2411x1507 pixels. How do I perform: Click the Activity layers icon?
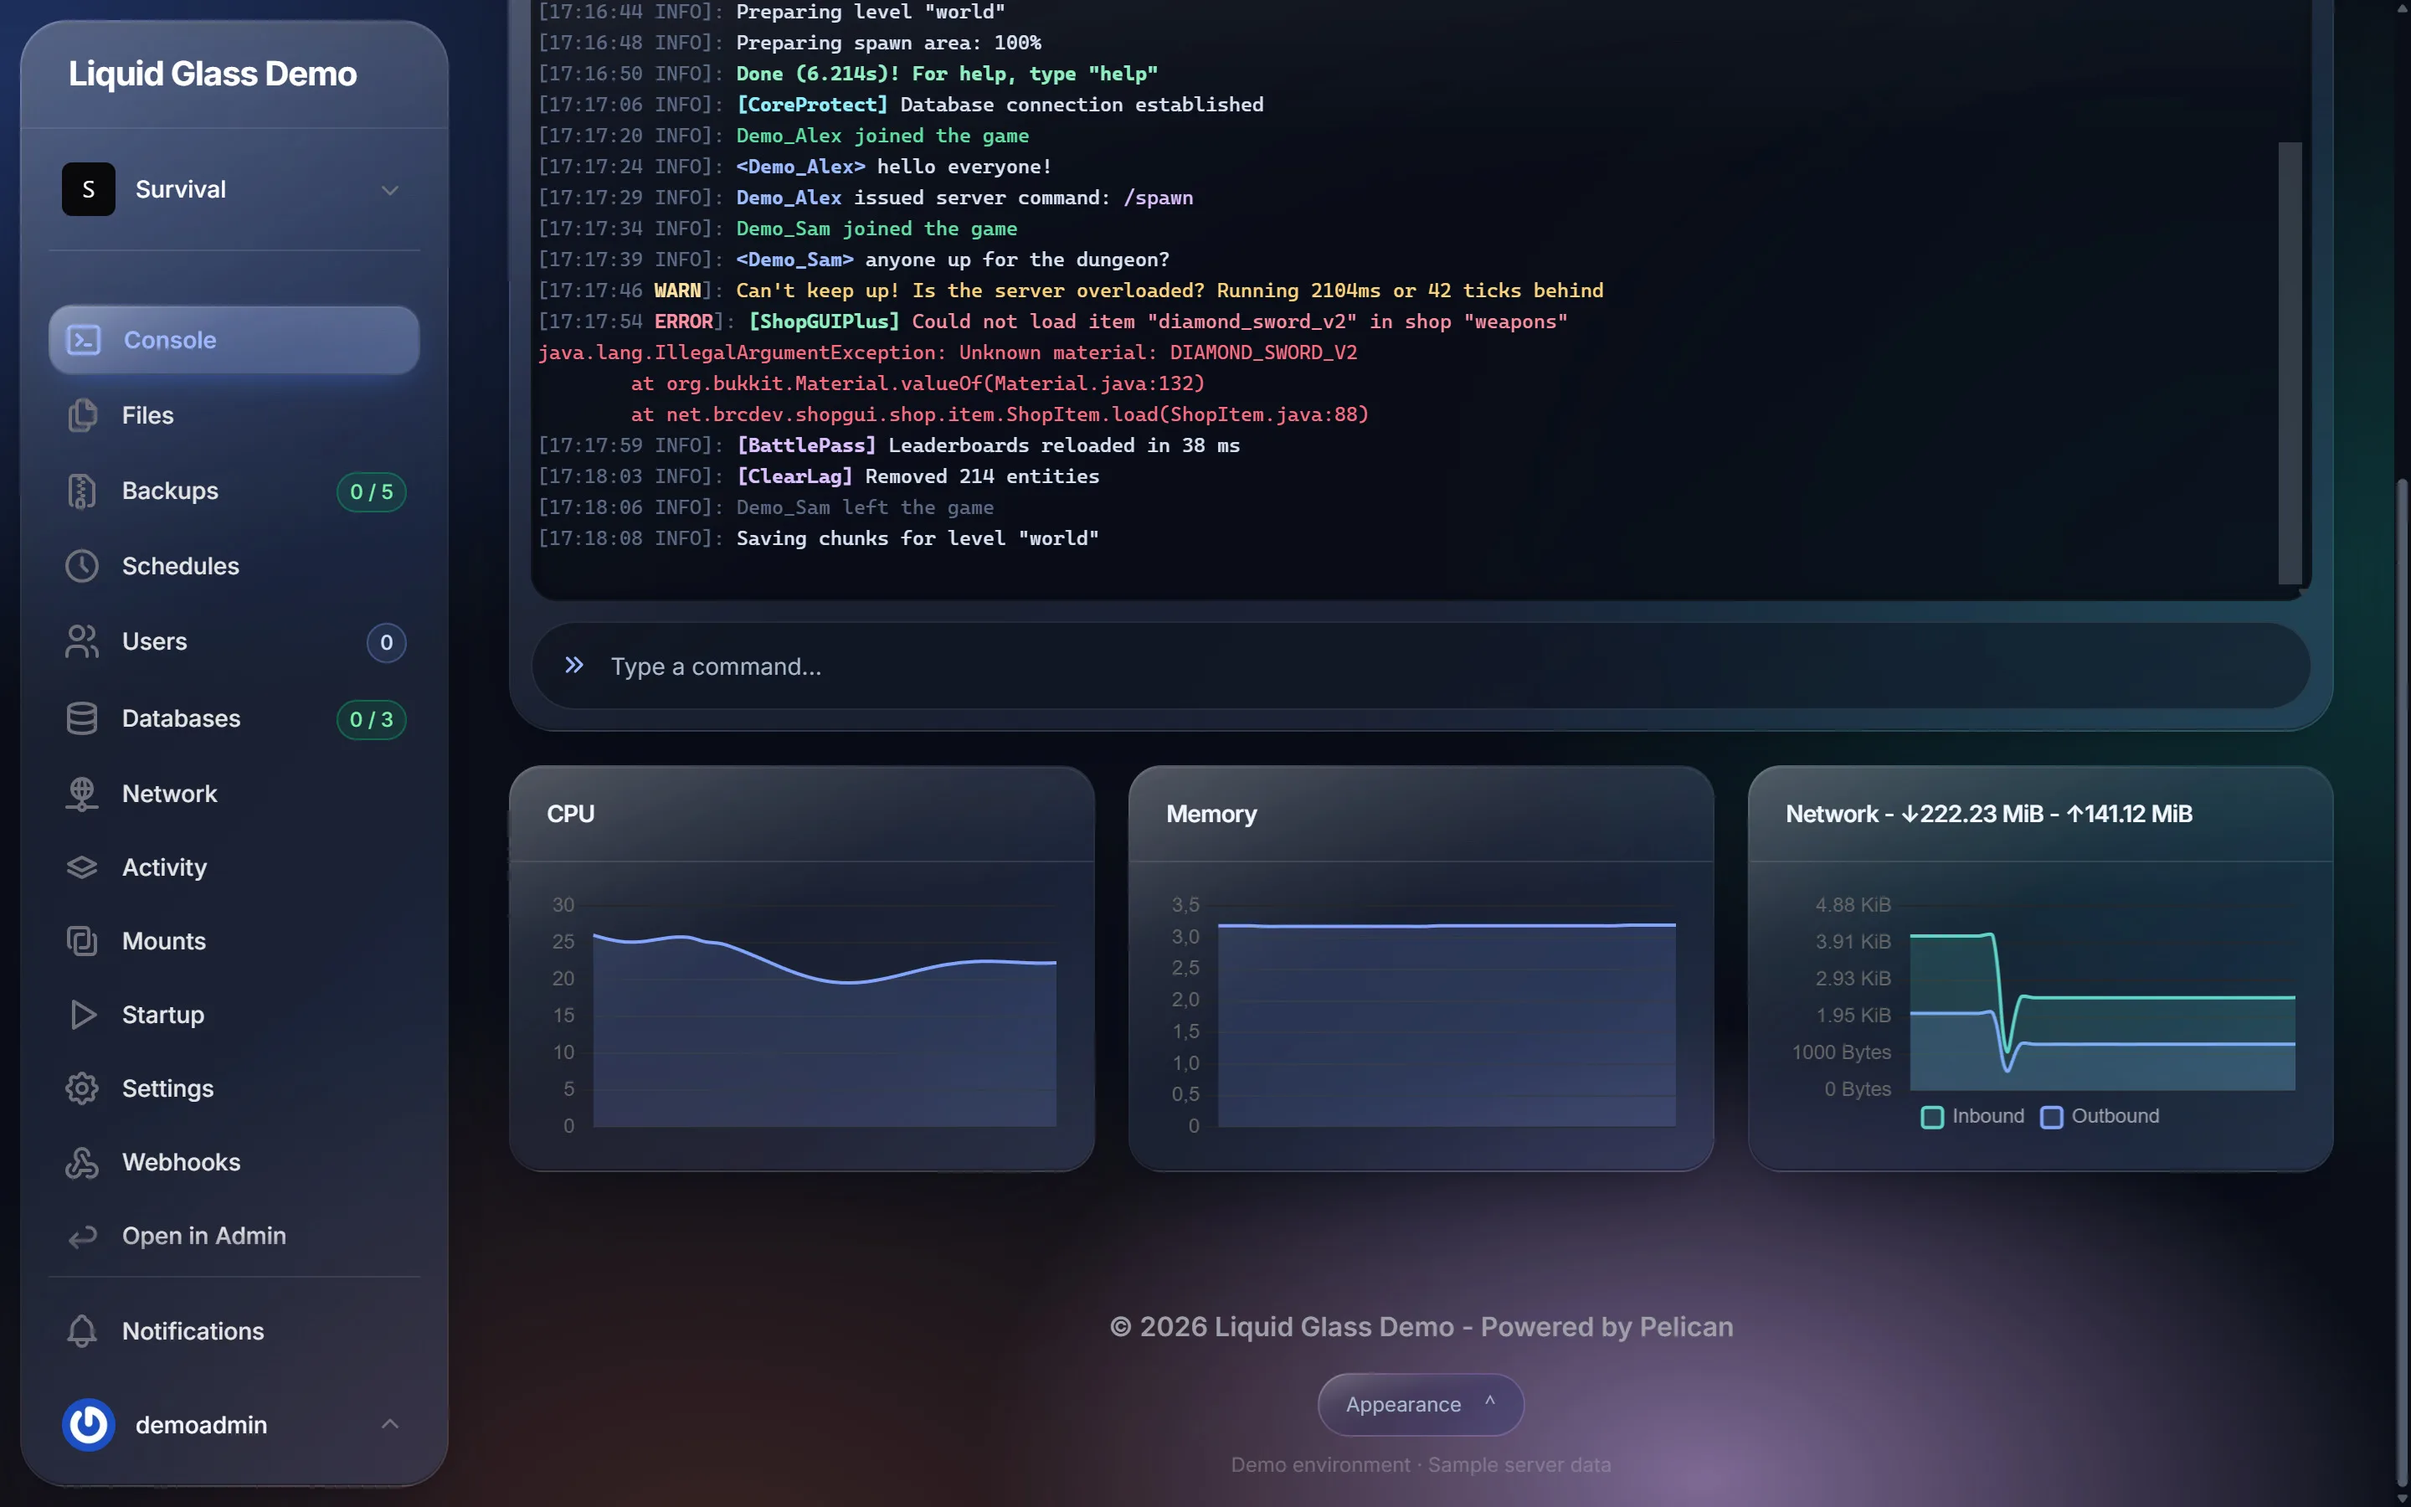click(82, 867)
